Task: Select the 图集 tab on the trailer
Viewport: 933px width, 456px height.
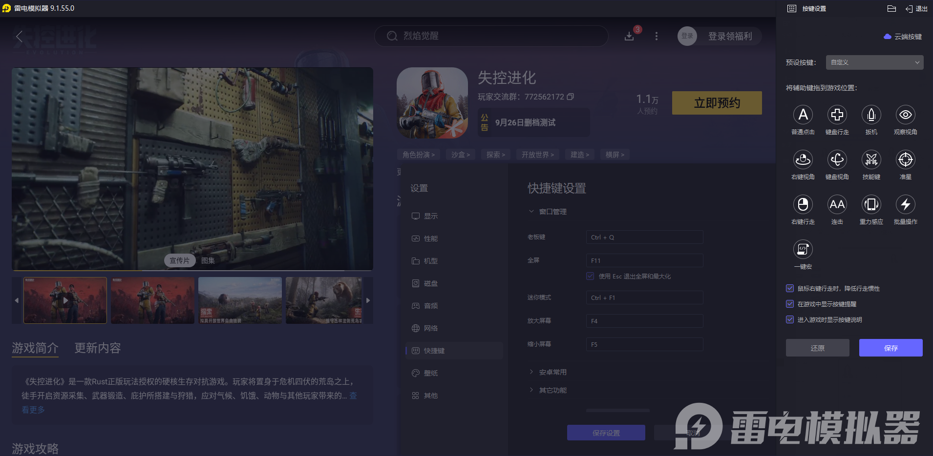Action: click(207, 260)
